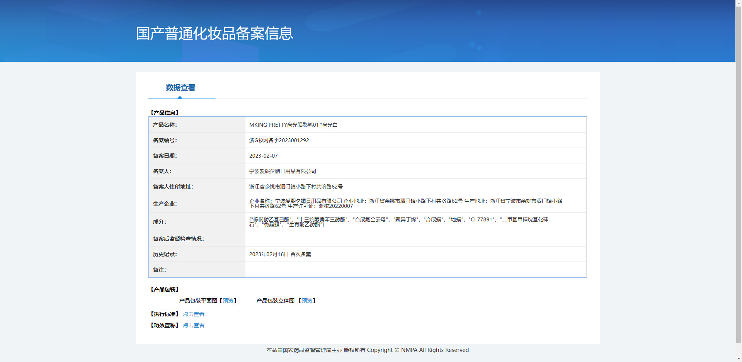Click the 国产普通化妆品备案信息 page title
The width and height of the screenshot is (742, 362).
[x=214, y=34]
